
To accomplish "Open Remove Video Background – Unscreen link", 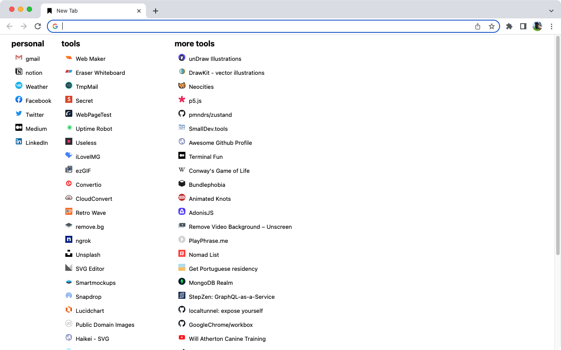I will coord(240,227).
